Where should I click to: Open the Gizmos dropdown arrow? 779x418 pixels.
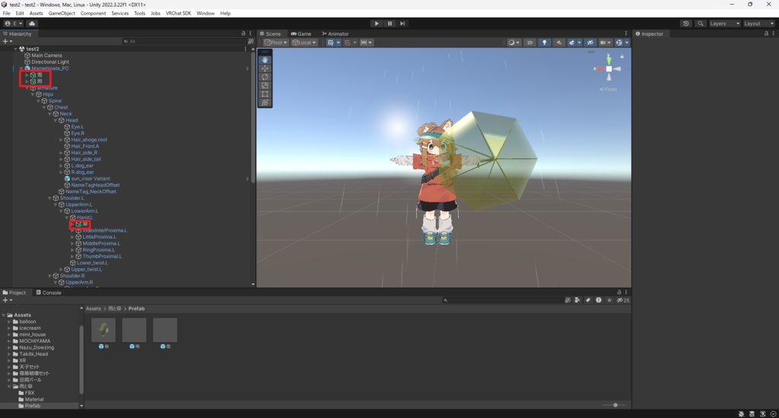(x=627, y=43)
